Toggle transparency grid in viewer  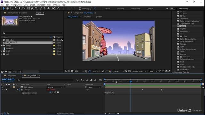point(129,71)
